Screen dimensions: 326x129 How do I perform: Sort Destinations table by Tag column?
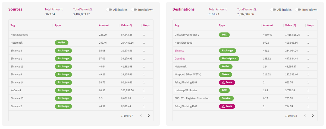coord(177,25)
